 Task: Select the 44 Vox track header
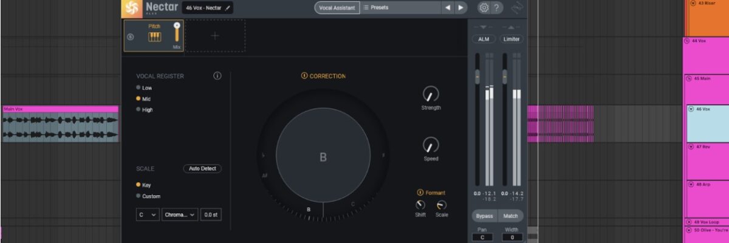(707, 55)
